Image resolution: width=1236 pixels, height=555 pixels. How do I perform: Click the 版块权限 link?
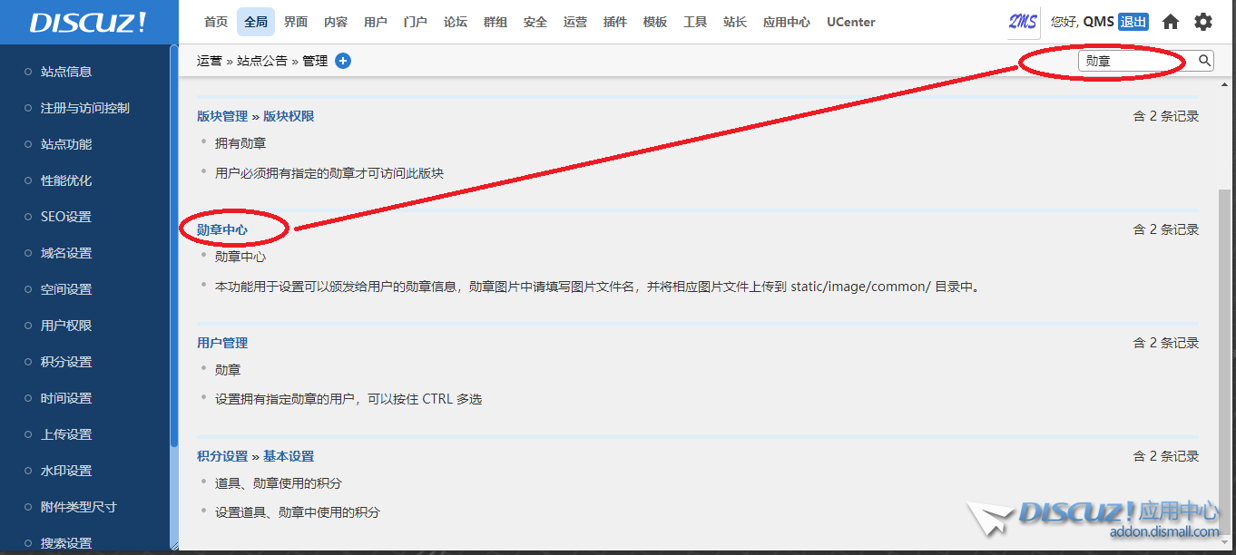(289, 116)
